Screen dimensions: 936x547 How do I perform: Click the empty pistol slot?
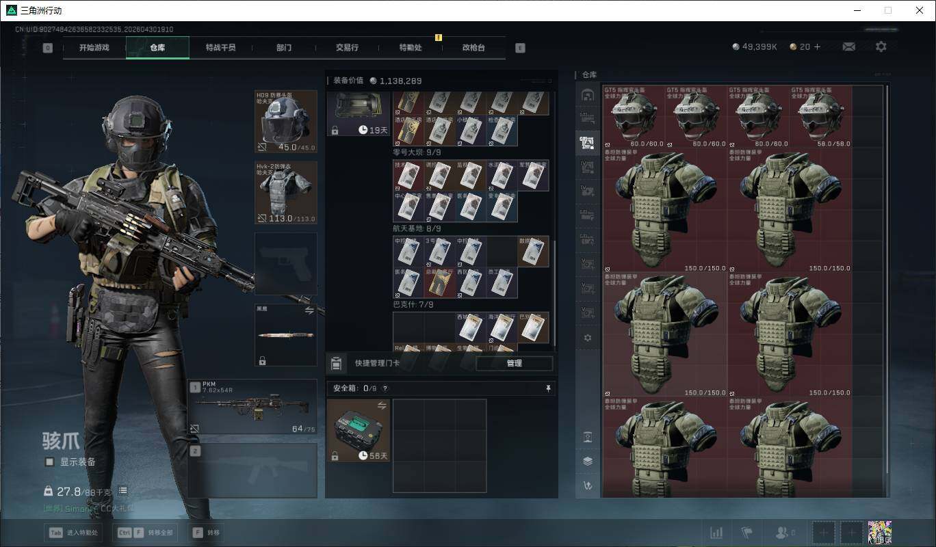pyautogui.click(x=286, y=264)
